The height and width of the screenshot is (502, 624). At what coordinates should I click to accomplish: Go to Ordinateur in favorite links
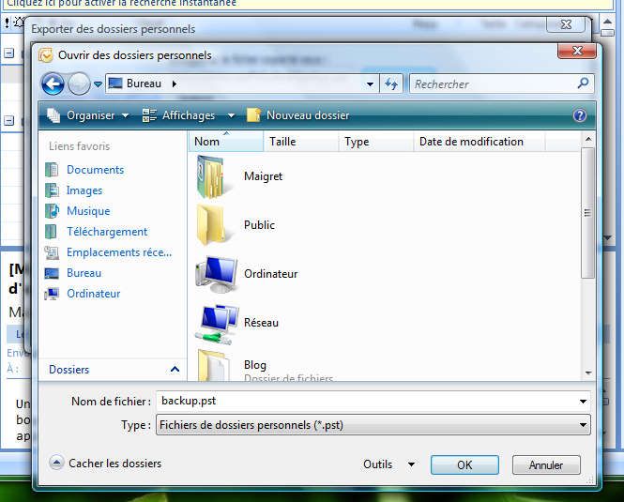(94, 295)
